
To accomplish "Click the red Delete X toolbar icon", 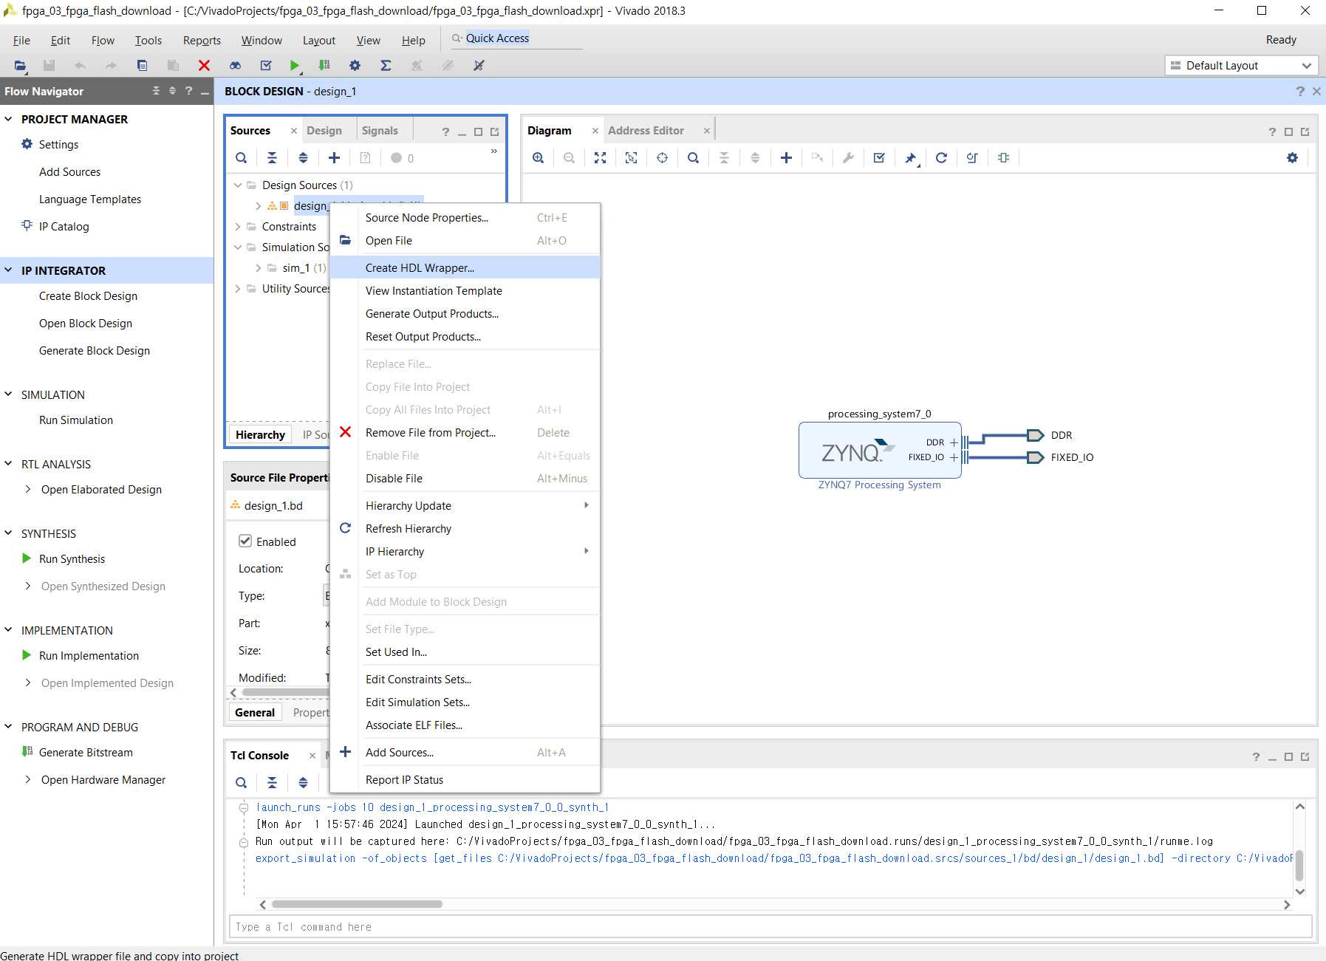I will point(205,66).
